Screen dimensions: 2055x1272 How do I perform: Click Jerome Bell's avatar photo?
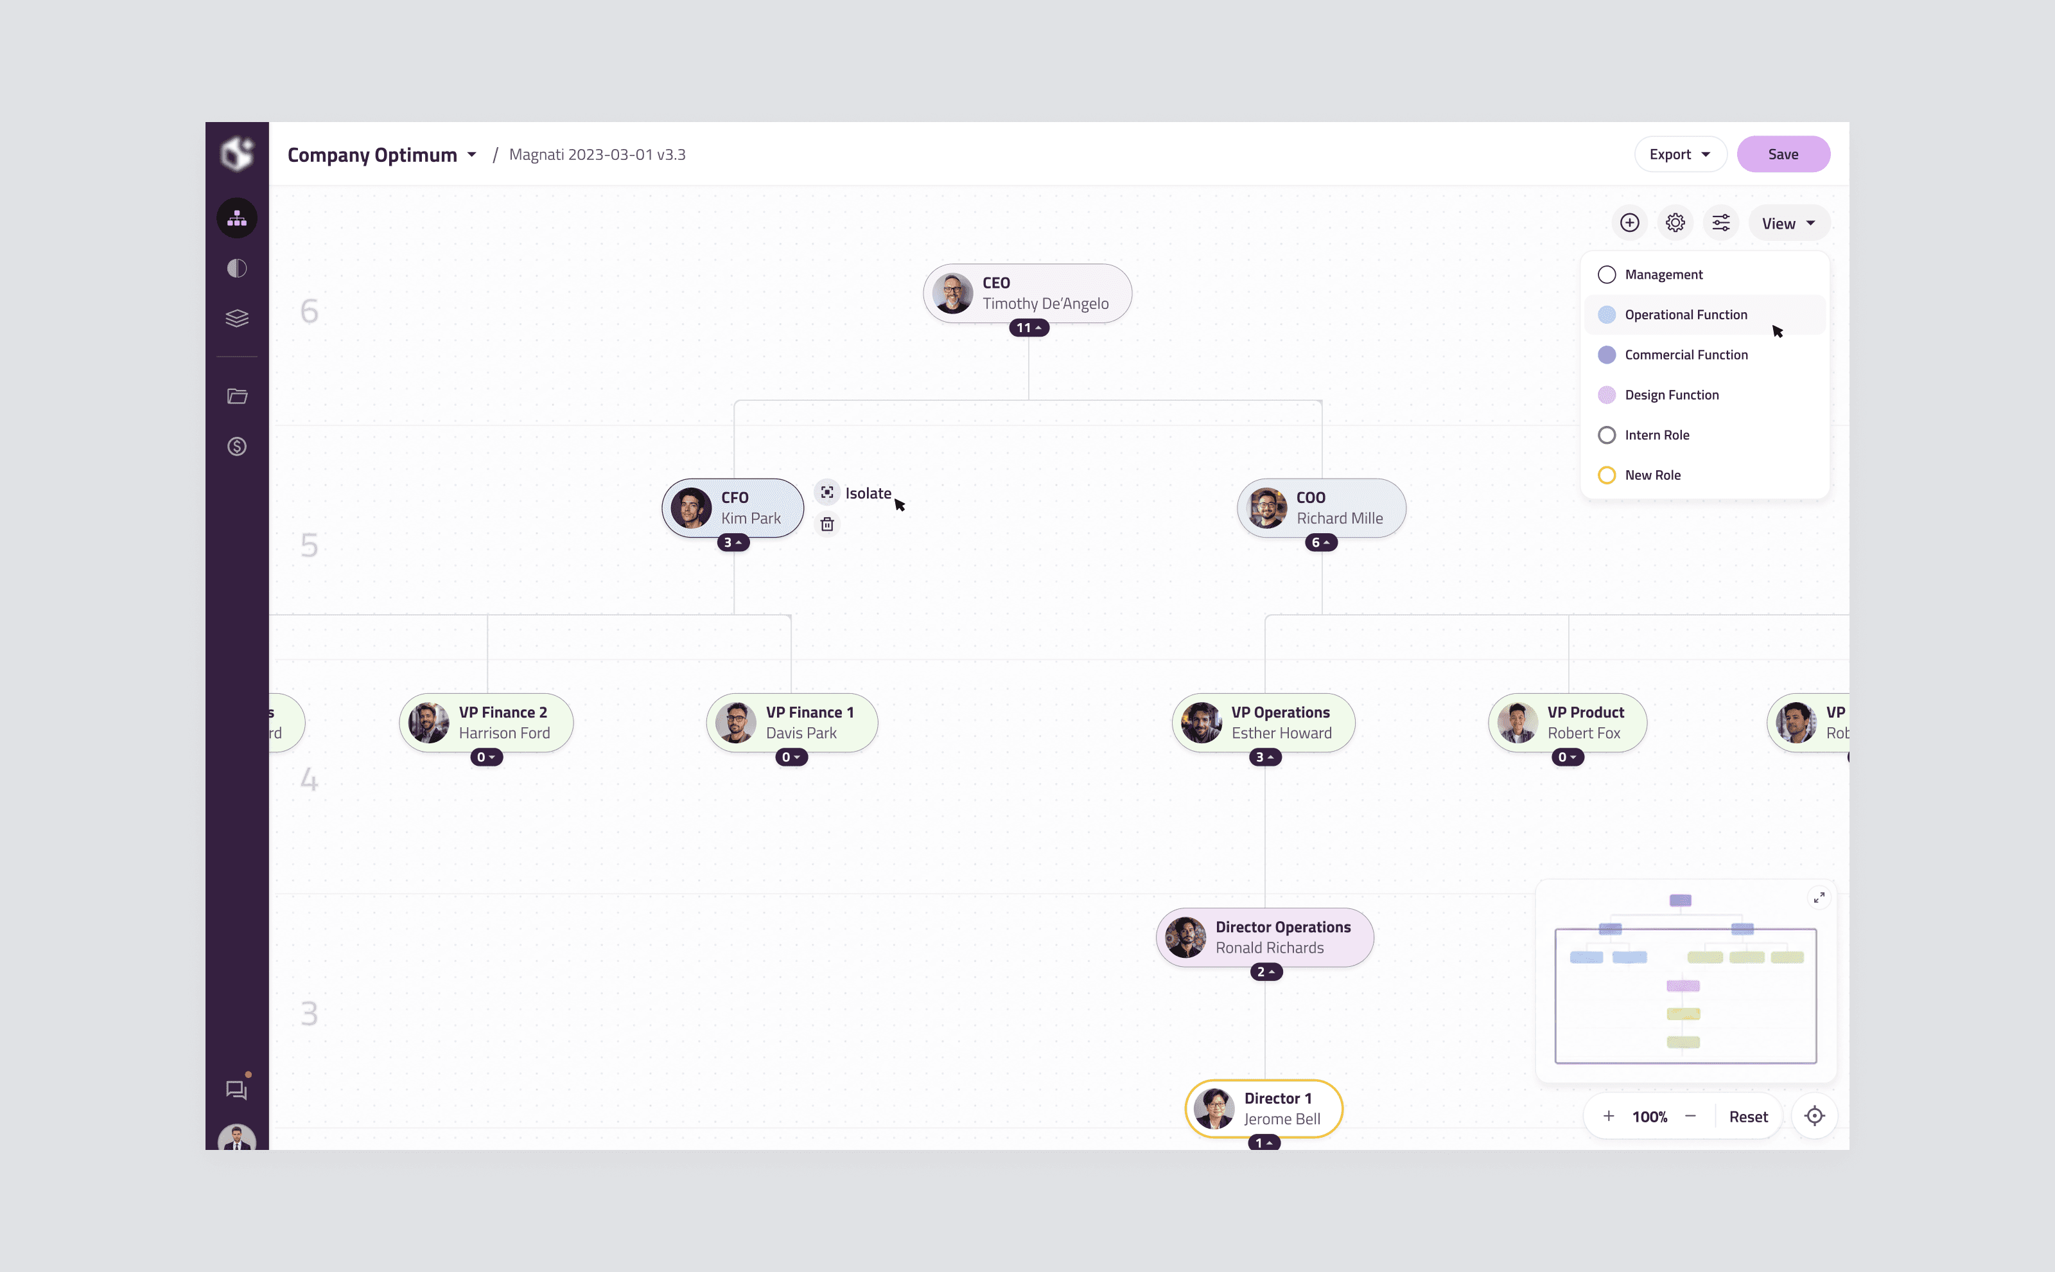tap(1214, 1109)
